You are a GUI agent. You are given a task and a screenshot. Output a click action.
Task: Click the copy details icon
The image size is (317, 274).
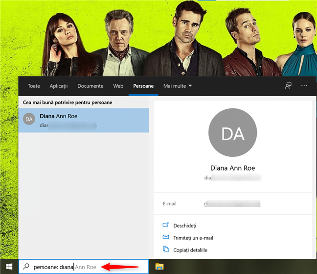tap(166, 249)
